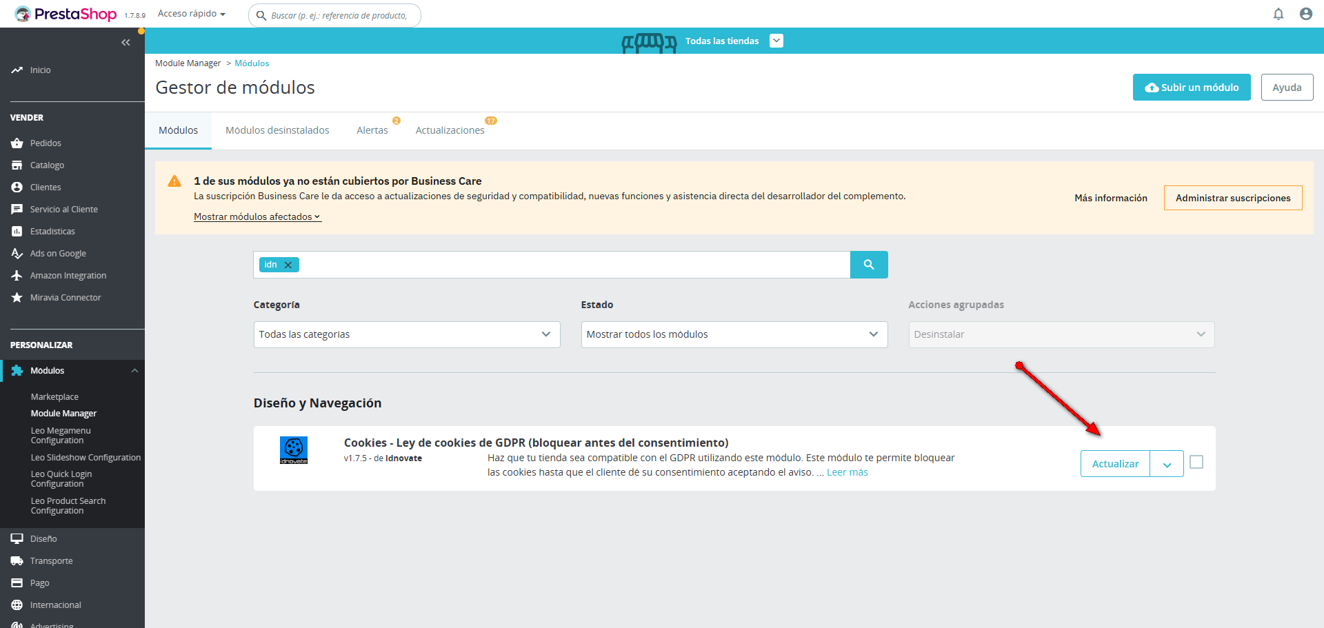Screen dimensions: 1324x628
Task: Open the user profile avatar
Action: [1305, 14]
